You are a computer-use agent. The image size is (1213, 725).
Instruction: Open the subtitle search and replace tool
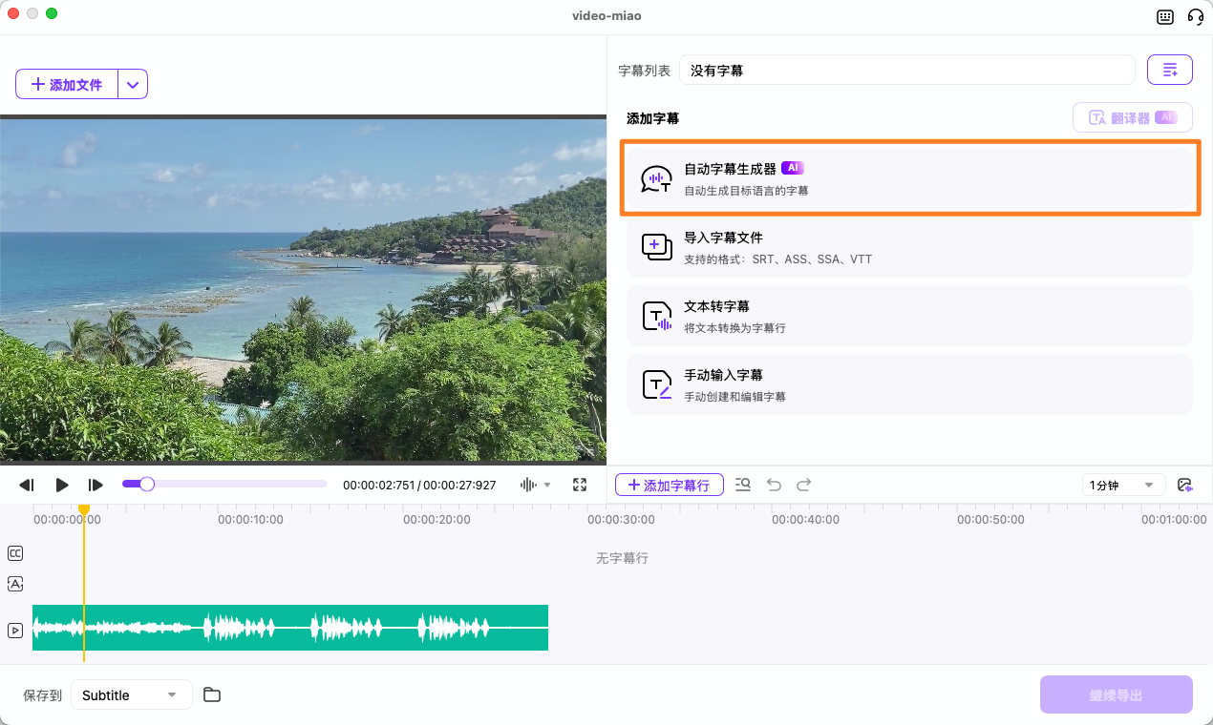click(743, 485)
